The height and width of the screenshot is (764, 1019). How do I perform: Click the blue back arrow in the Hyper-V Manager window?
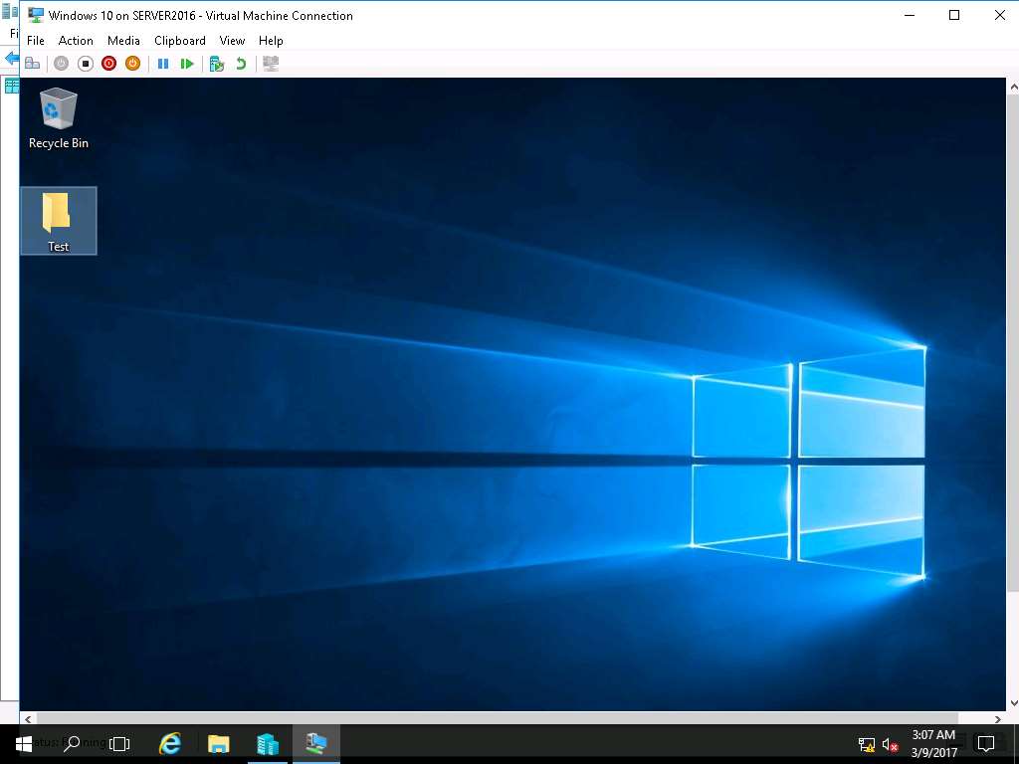[x=11, y=58]
